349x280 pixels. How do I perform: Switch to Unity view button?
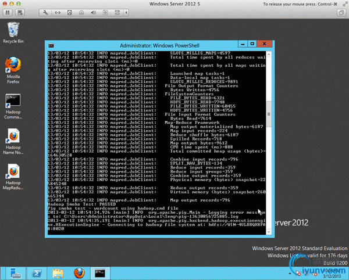[x=341, y=12]
